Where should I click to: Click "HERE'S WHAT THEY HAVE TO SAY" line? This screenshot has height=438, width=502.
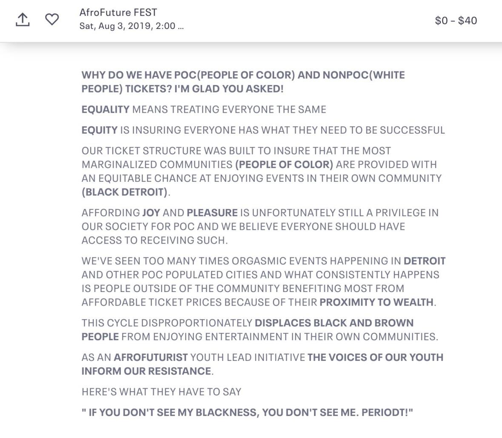161,392
